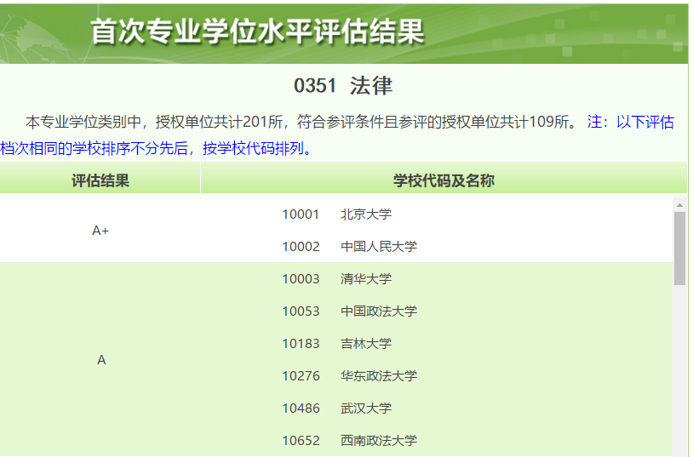Click school code 10652
The width and height of the screenshot is (693, 457).
301,441
